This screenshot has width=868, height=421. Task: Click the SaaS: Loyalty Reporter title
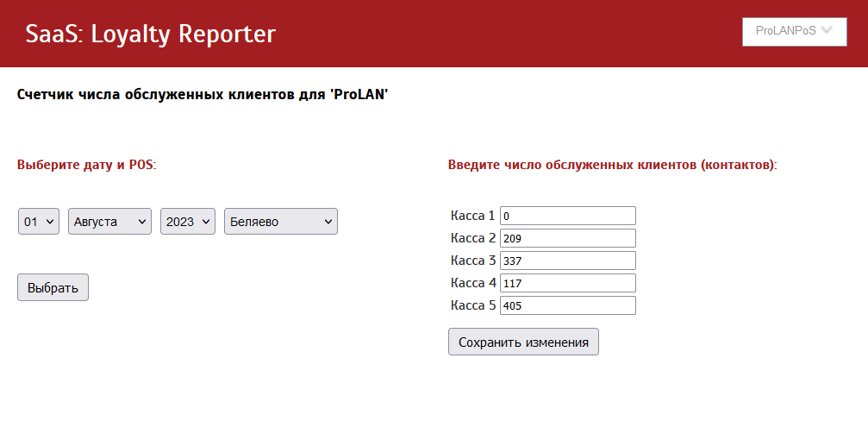(151, 34)
